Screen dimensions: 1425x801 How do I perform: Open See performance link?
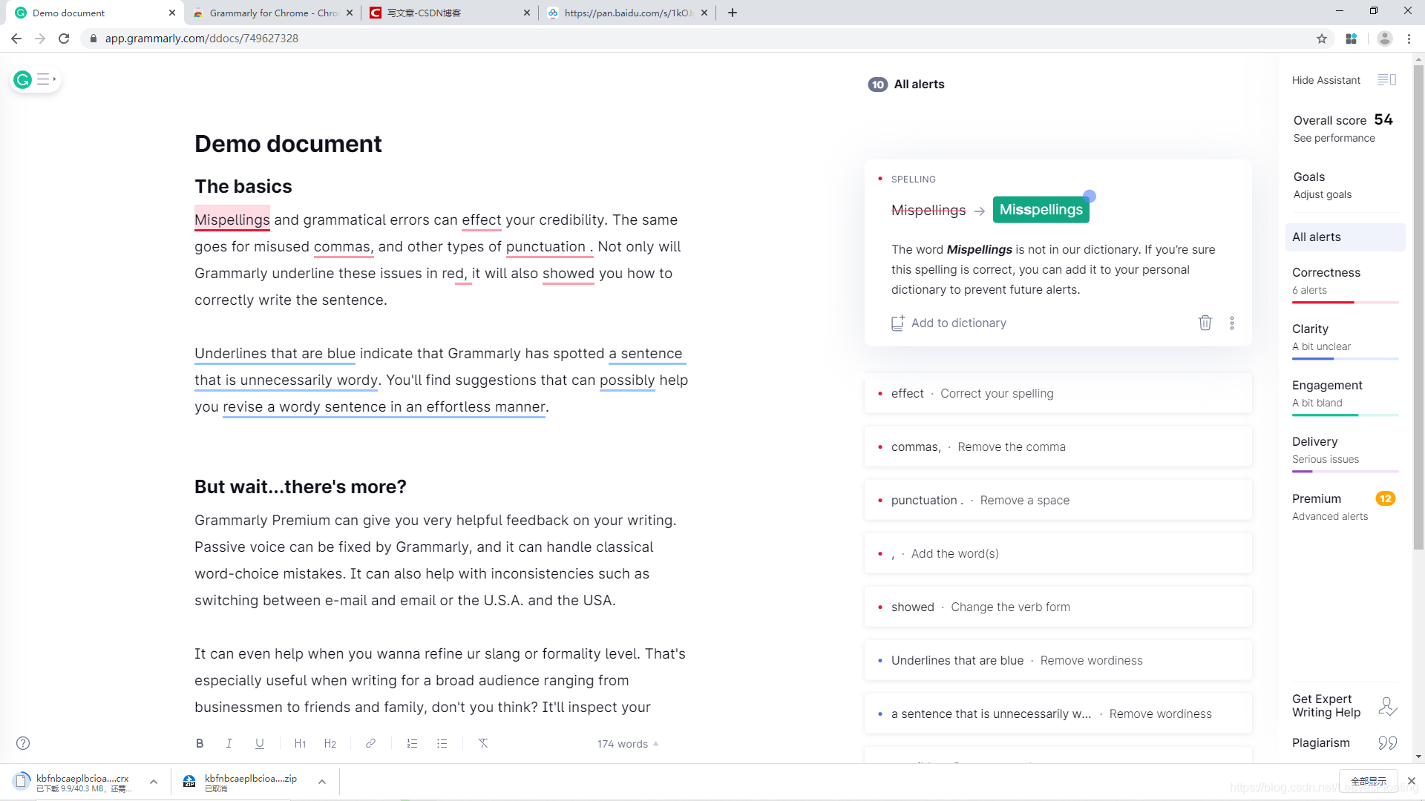(x=1334, y=139)
